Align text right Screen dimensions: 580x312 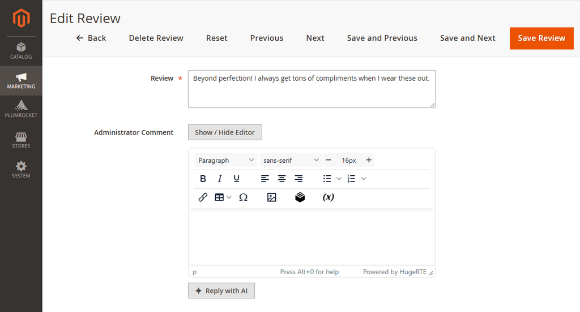[298, 179]
